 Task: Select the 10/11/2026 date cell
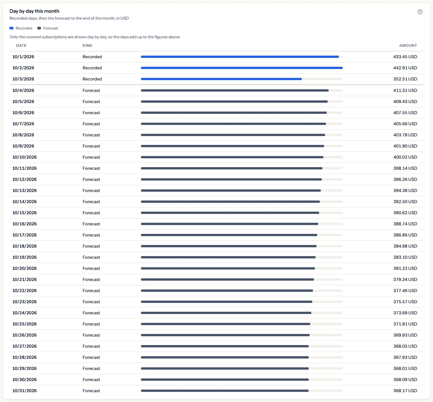click(x=25, y=168)
